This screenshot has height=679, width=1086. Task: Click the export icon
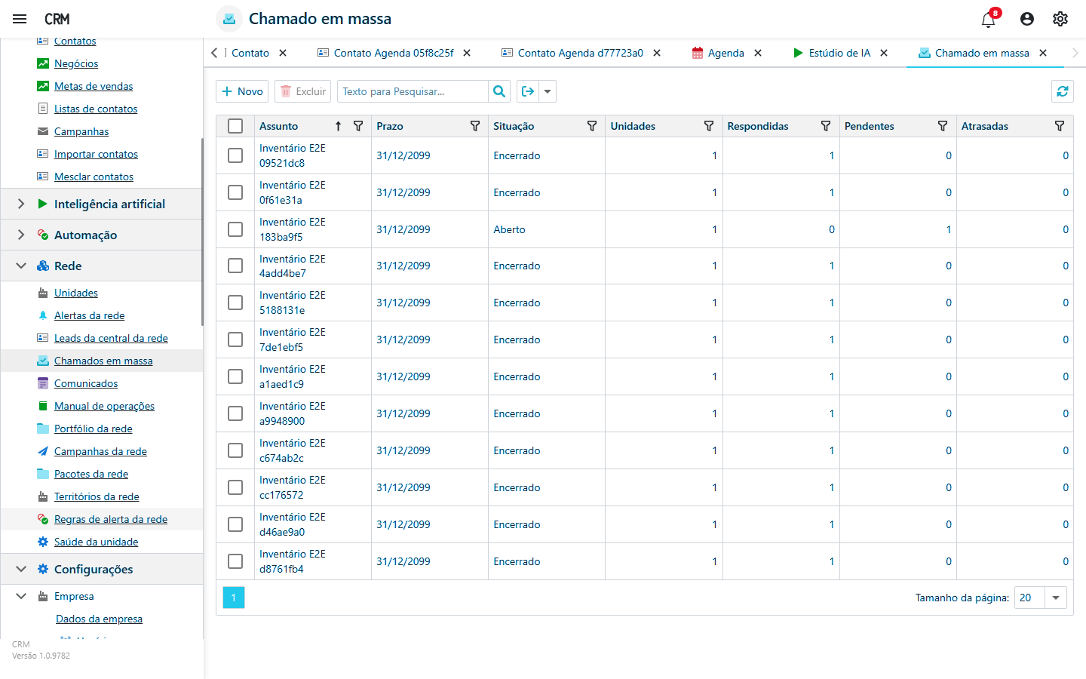(x=528, y=91)
